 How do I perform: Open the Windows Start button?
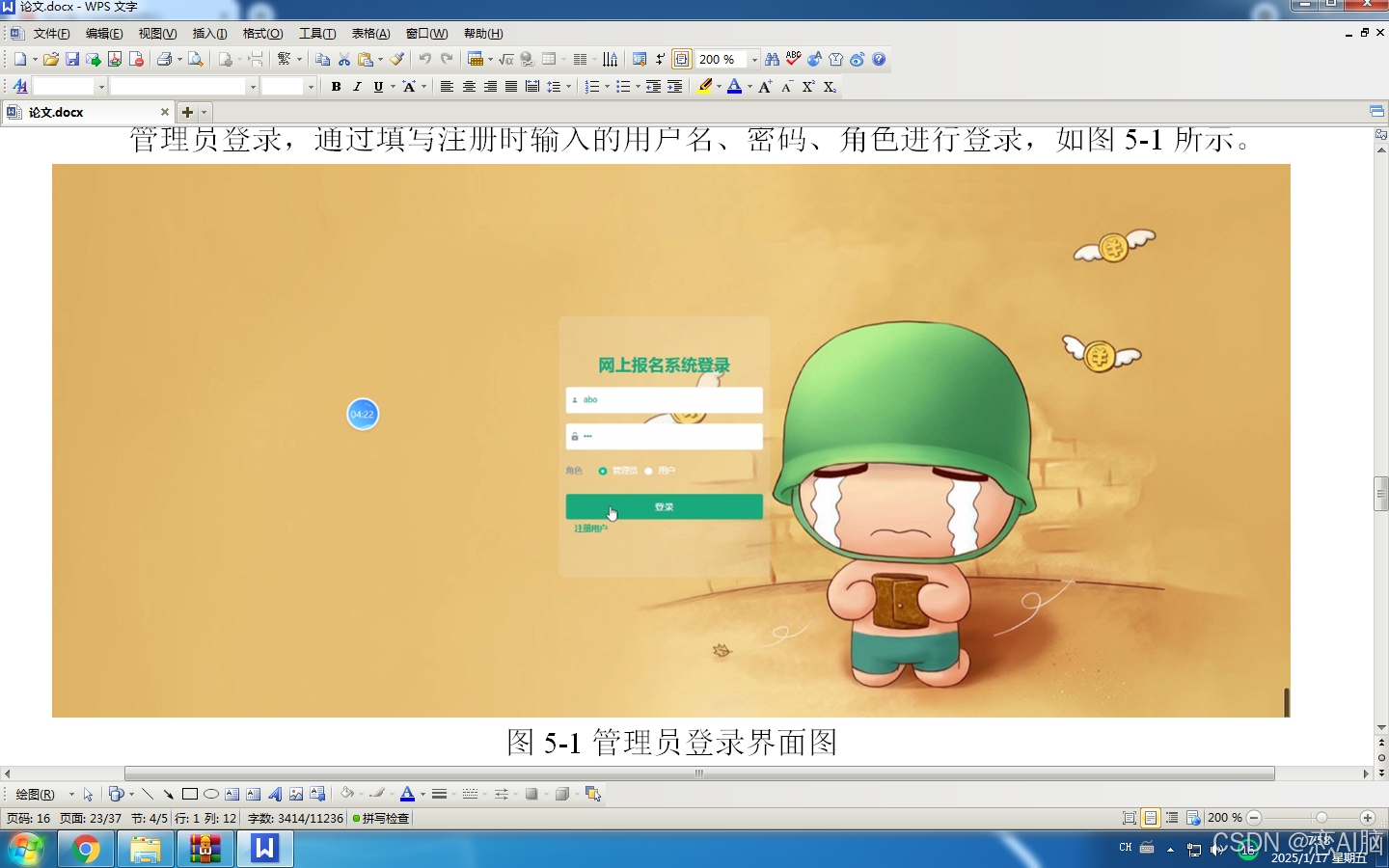coord(26,850)
